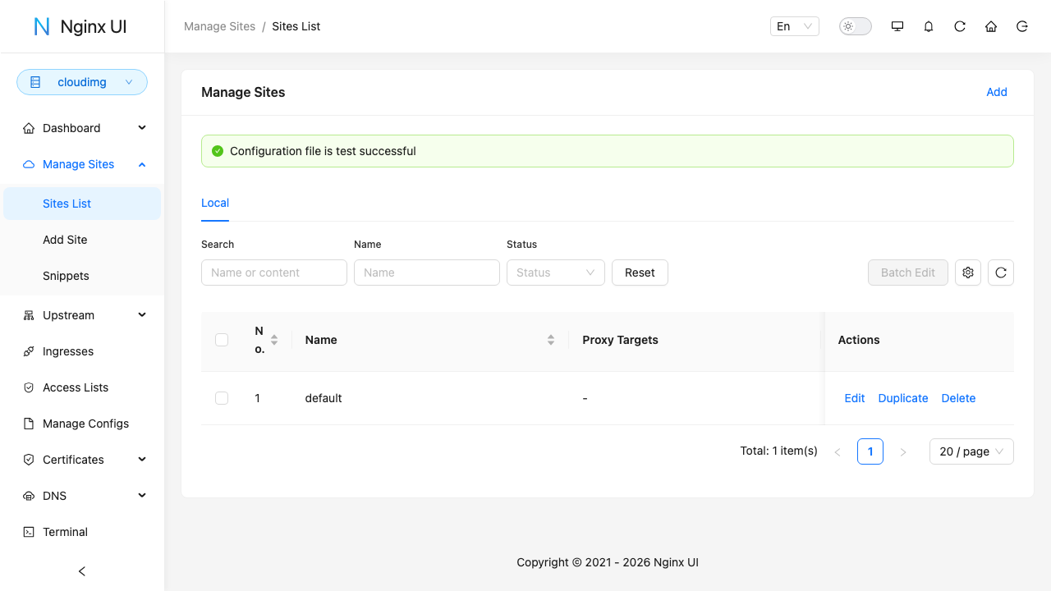The width and height of the screenshot is (1051, 591).
Task: Click the Terminal sidebar icon
Action: point(29,532)
